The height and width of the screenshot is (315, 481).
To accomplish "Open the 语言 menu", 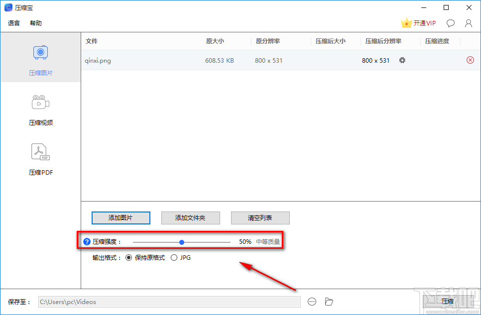I will (x=13, y=23).
